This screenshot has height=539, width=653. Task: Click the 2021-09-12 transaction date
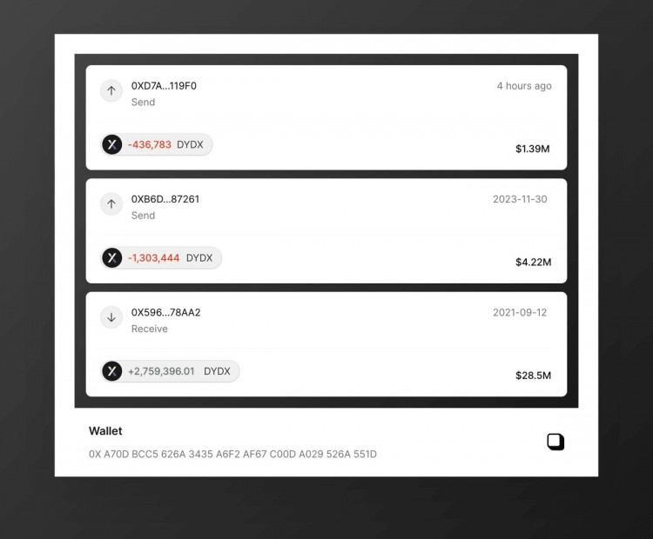click(520, 313)
